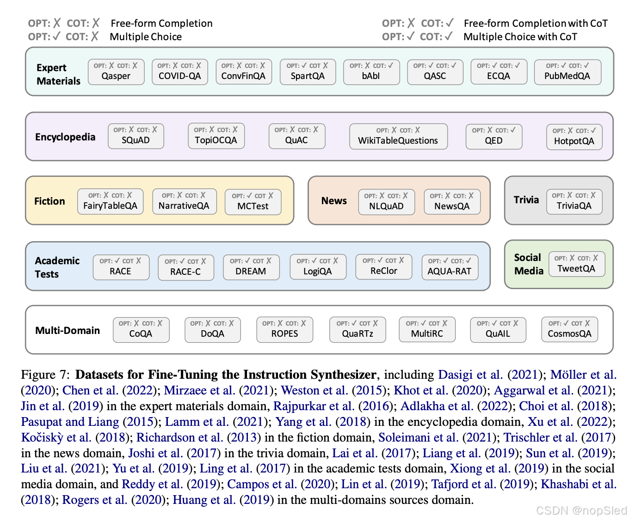
Task: Select the MCTest dataset chip
Action: click(x=253, y=201)
